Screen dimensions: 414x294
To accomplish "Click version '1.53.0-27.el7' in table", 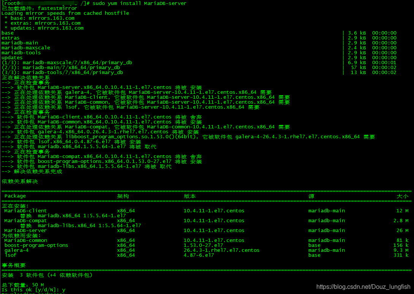I will (203, 245).
